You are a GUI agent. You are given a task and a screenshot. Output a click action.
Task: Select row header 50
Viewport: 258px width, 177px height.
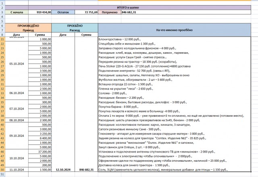(2, 170)
